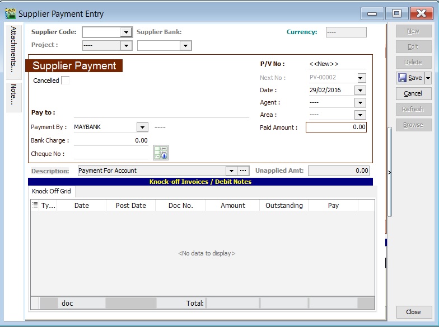Expand the Area dropdown

click(360, 115)
